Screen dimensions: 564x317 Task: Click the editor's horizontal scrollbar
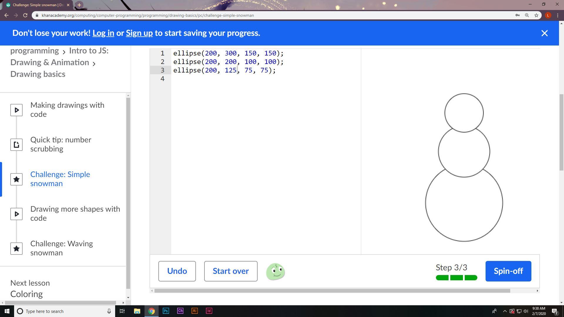(x=332, y=291)
